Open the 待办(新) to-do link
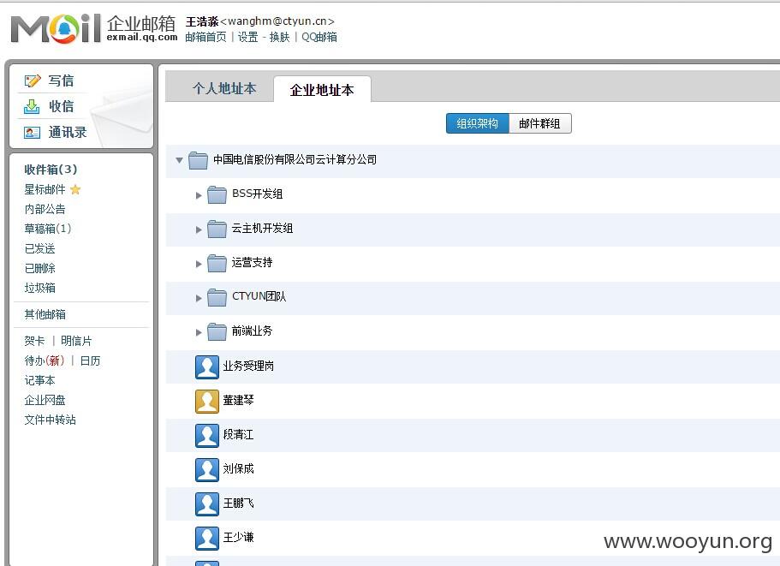780x566 pixels. pyautogui.click(x=45, y=361)
